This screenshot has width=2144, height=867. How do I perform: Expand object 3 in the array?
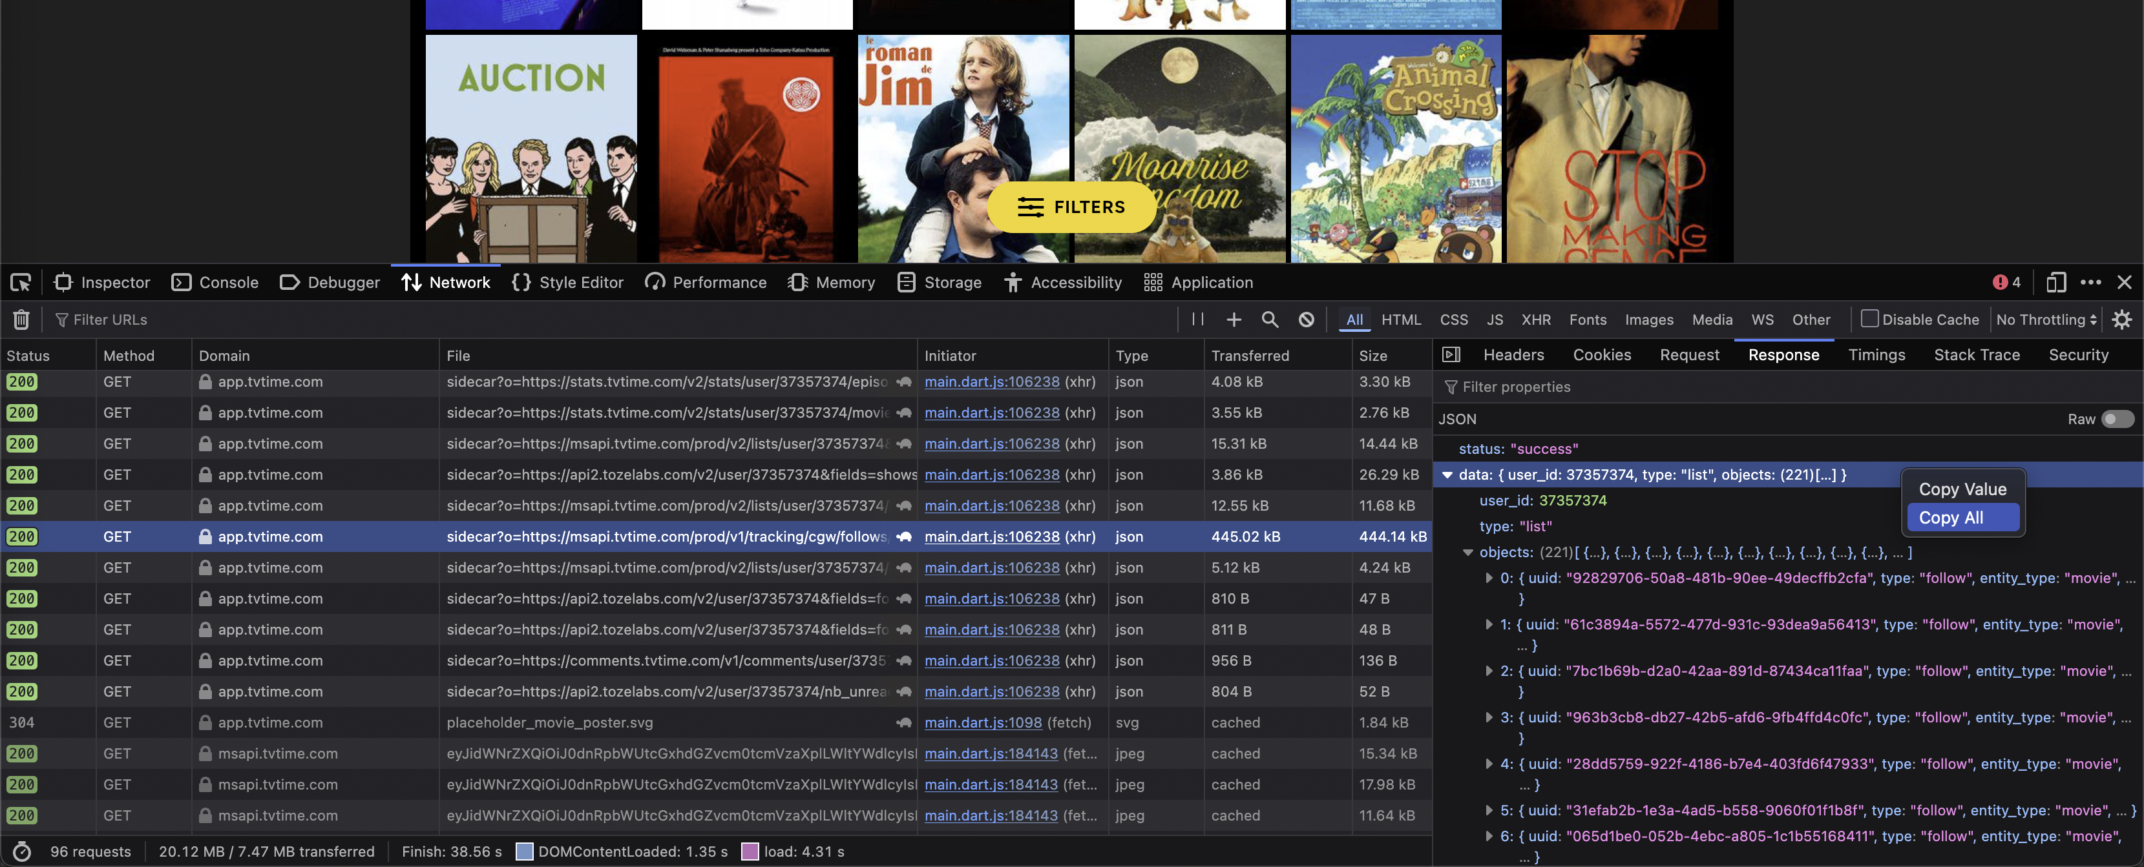[x=1489, y=717]
